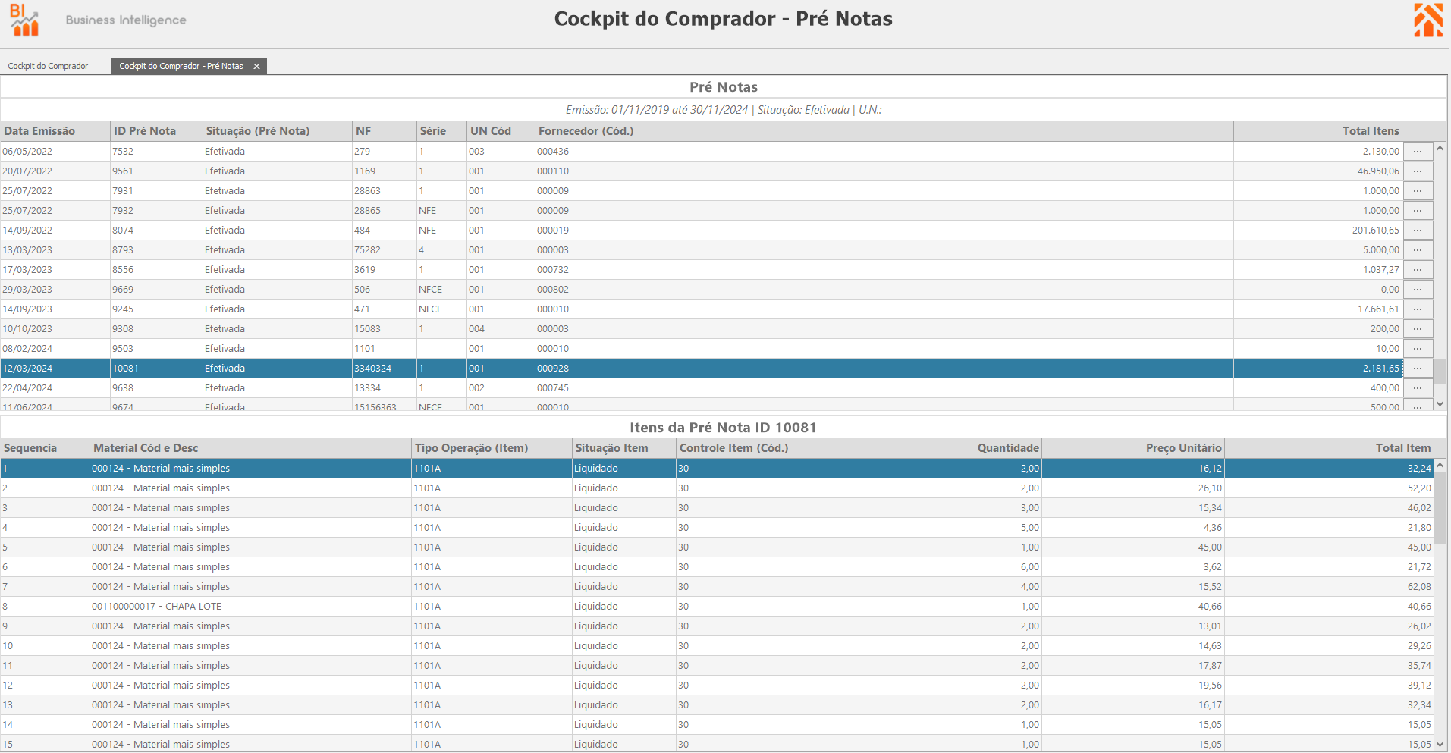Switch to the Cockpit do Comprador tab
Screen dimensions: 1451x753
pyautogui.click(x=48, y=66)
